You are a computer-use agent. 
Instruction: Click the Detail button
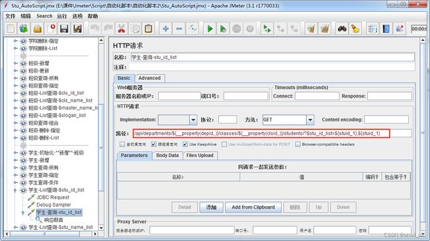tap(185, 207)
